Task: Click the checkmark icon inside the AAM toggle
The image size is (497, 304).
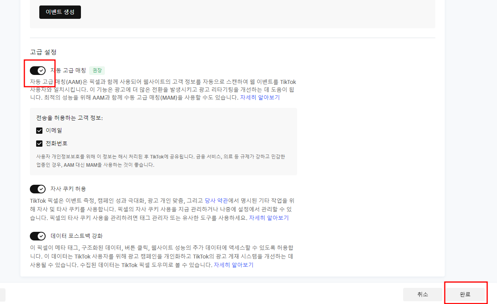Action: (40, 70)
